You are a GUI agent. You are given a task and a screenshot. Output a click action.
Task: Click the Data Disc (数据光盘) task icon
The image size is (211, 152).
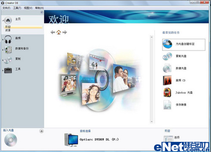pyautogui.click(x=167, y=68)
